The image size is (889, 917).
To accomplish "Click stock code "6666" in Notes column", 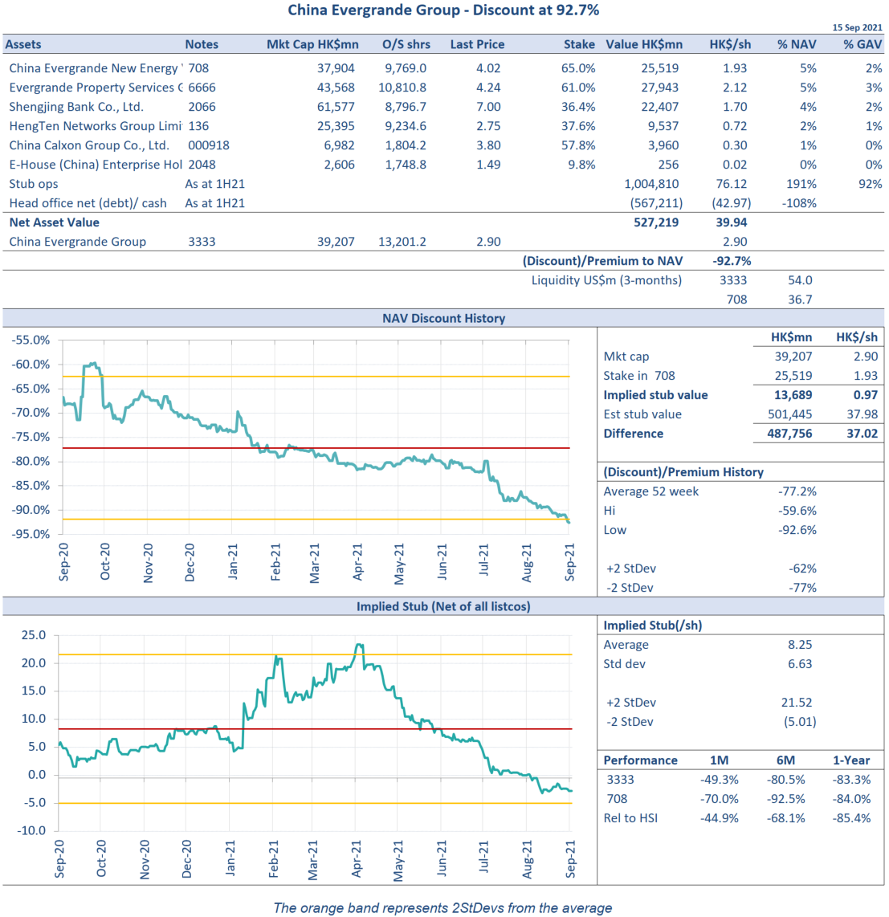I will click(x=202, y=88).
